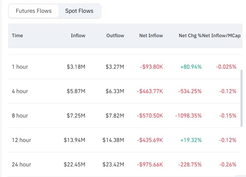Sort by the Outflow column header

tap(115, 36)
